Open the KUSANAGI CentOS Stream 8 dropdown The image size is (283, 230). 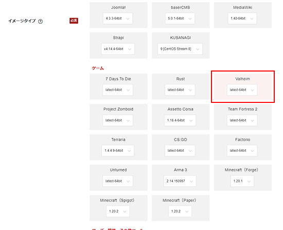point(180,49)
